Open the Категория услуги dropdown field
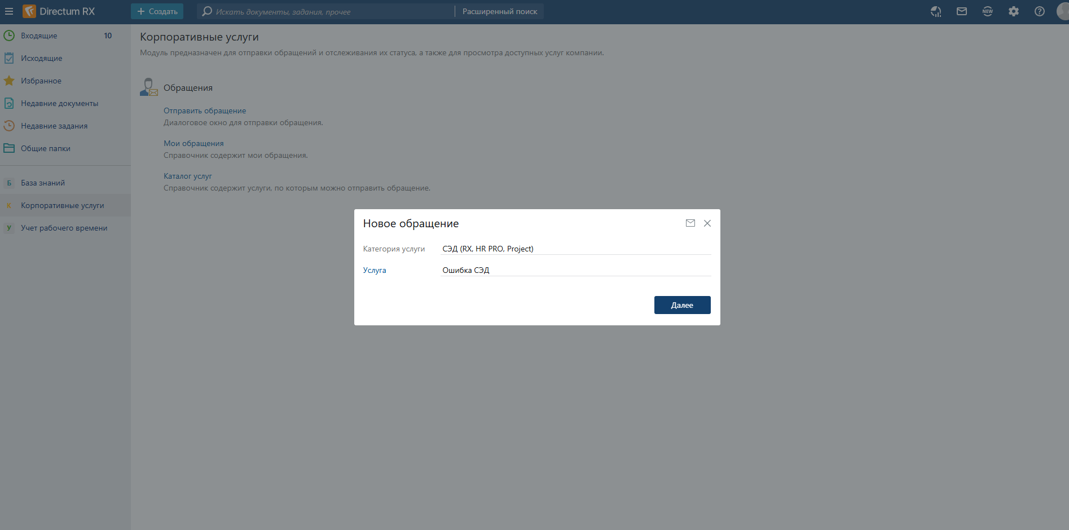Viewport: 1069px width, 530px height. pyautogui.click(x=575, y=249)
